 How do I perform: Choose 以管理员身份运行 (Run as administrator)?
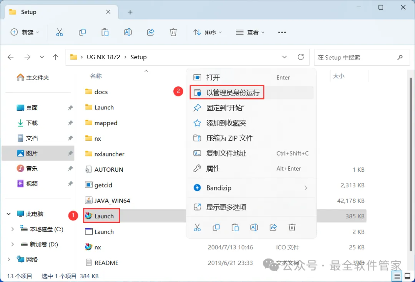[251, 93]
